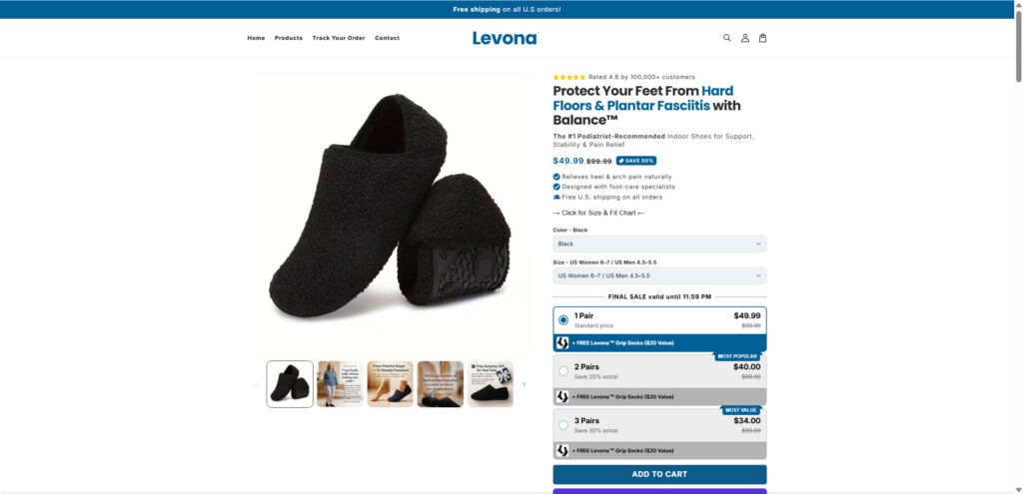
Task: Go to Track Your Order page
Action: (339, 38)
